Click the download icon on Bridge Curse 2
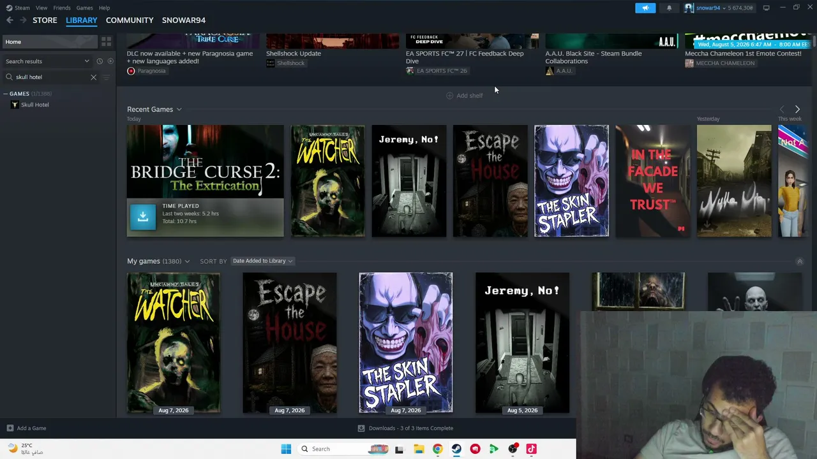This screenshot has height=459, width=817. pos(143,217)
